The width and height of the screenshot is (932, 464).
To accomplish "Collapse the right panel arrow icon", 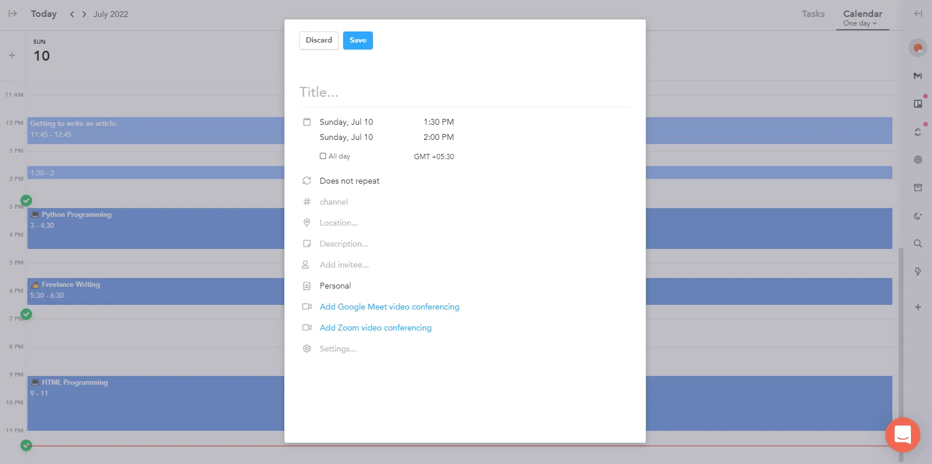I will [918, 13].
